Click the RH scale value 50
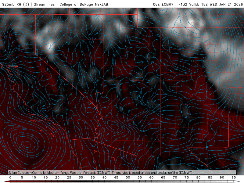 (128, 178)
